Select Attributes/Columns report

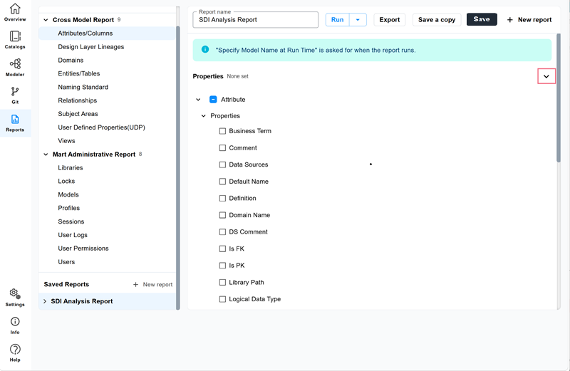pyautogui.click(x=108, y=33)
